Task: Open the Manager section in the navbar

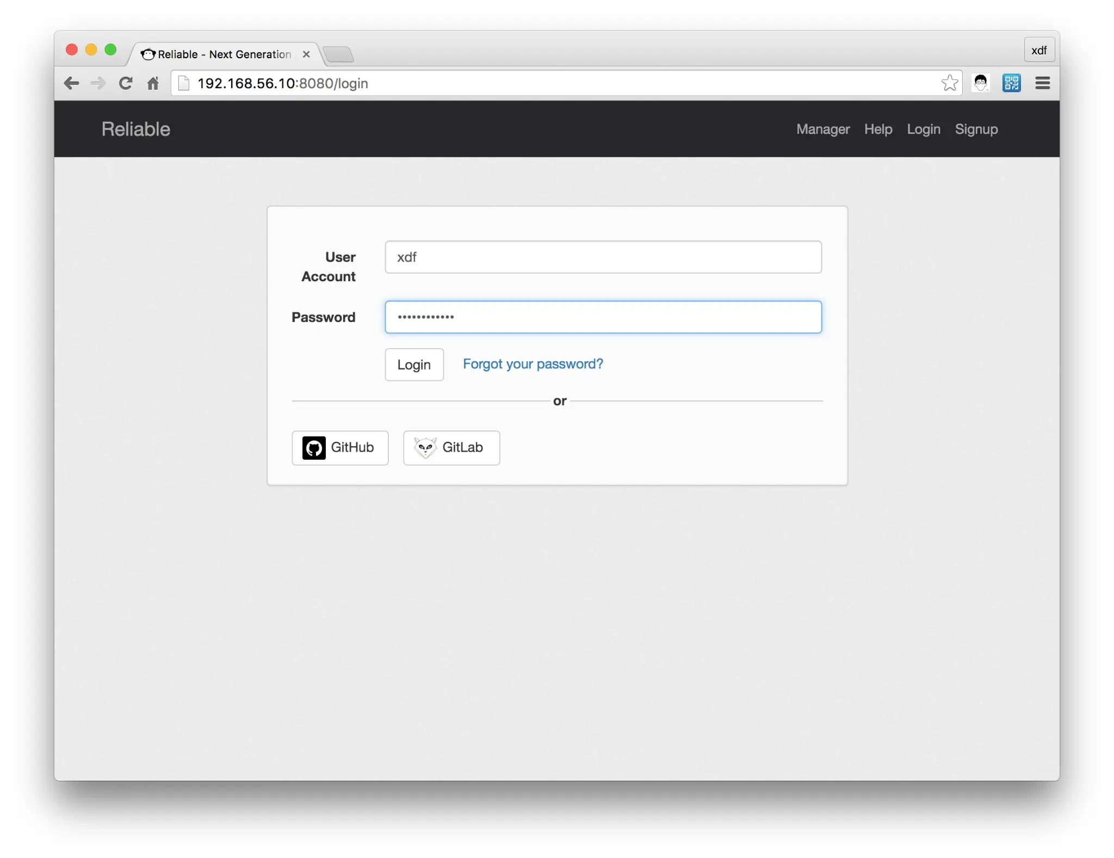Action: pos(822,129)
